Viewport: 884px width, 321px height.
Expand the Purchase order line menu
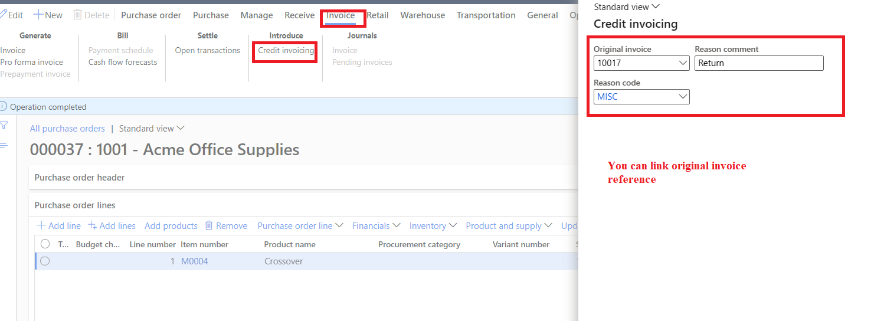tap(300, 225)
